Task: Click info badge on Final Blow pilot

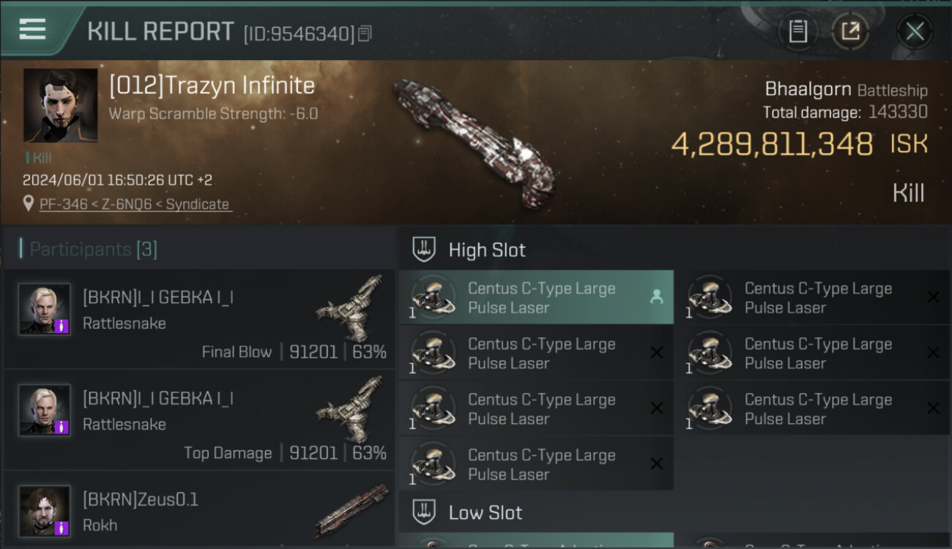Action: (62, 326)
